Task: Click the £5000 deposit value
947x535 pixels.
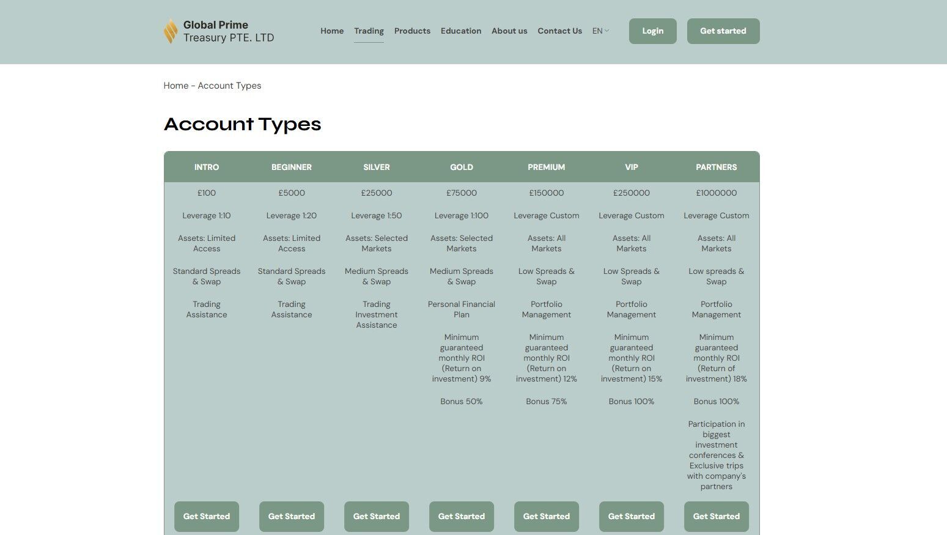Action: [x=292, y=193]
